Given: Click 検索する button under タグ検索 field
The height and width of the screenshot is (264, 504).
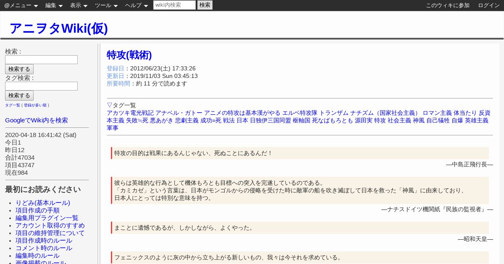Looking at the screenshot, I should [x=19, y=96].
